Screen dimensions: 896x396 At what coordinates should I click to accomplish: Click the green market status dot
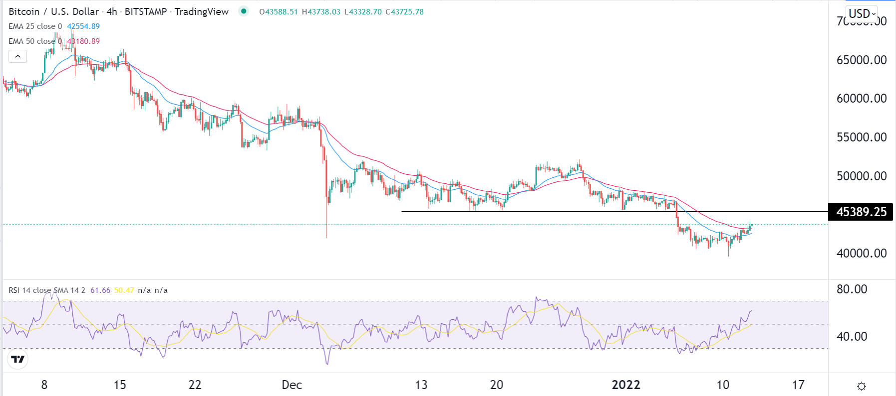pyautogui.click(x=244, y=11)
